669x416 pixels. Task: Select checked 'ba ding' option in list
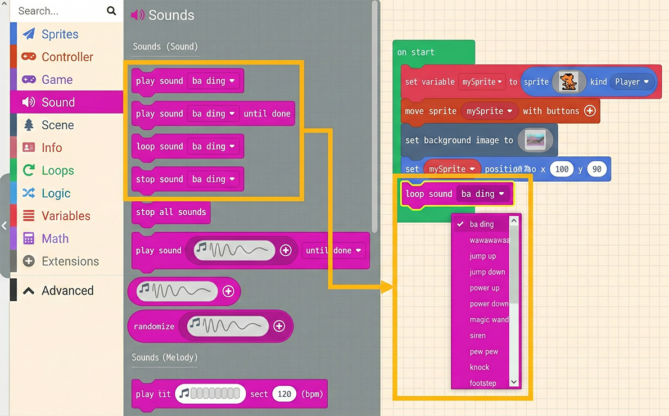[481, 224]
